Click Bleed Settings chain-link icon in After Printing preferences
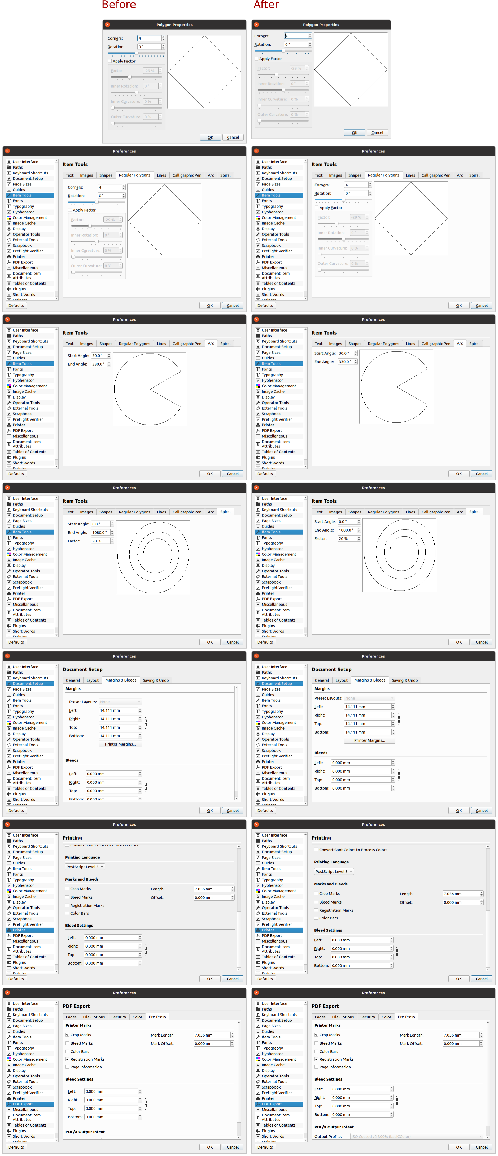 click(x=397, y=953)
